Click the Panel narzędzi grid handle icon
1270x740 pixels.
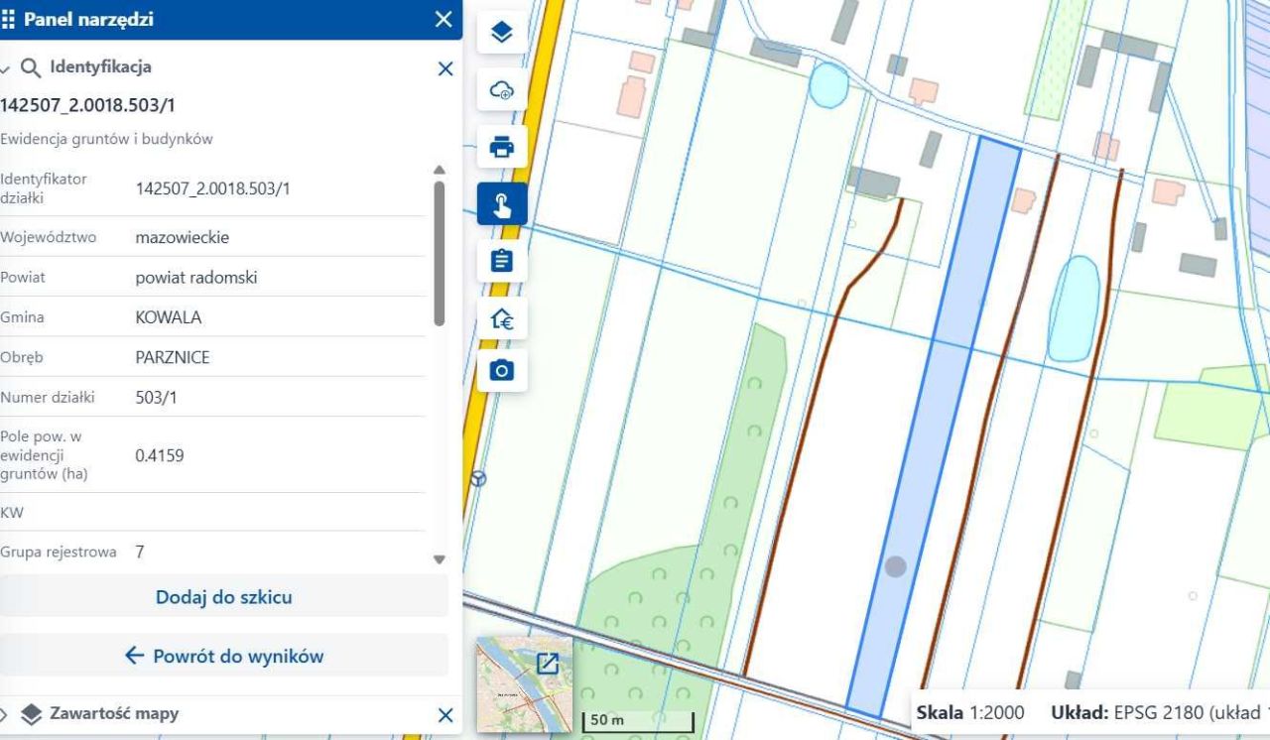tap(9, 20)
